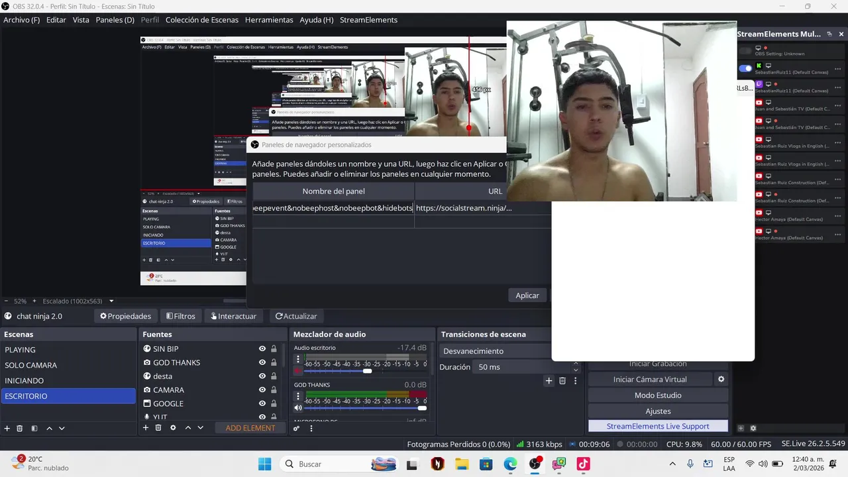Open StreamElements menu
The width and height of the screenshot is (848, 477).
(x=368, y=20)
